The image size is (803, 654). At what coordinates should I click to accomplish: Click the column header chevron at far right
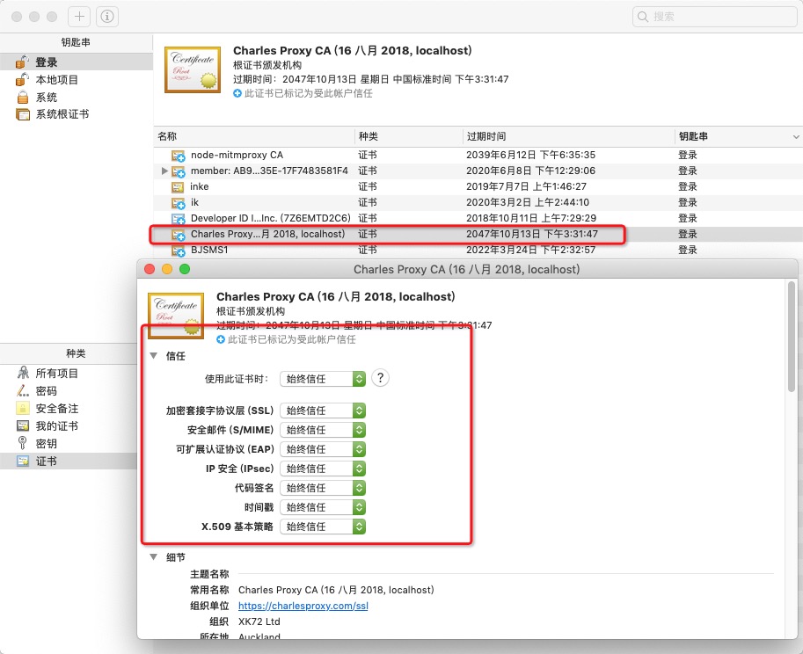point(796,136)
